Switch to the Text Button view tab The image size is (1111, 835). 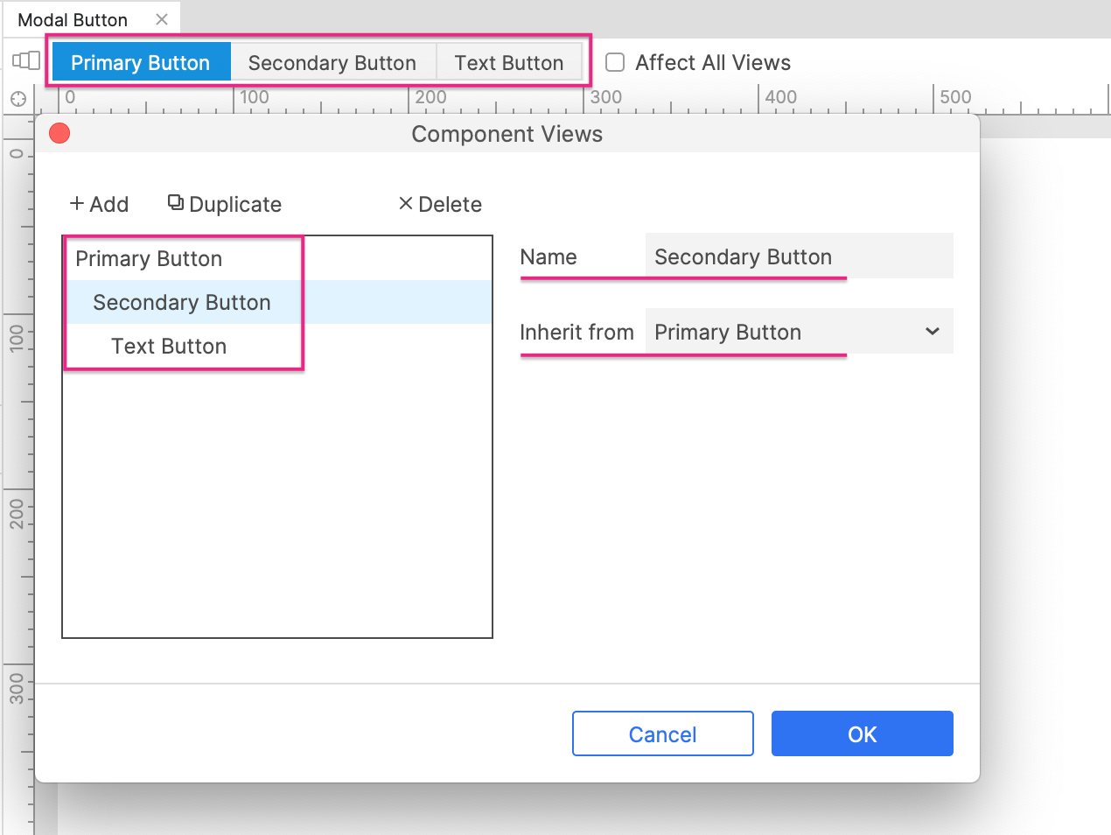coord(508,63)
